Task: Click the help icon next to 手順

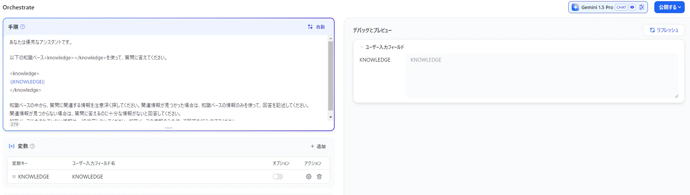Action: [x=23, y=27]
